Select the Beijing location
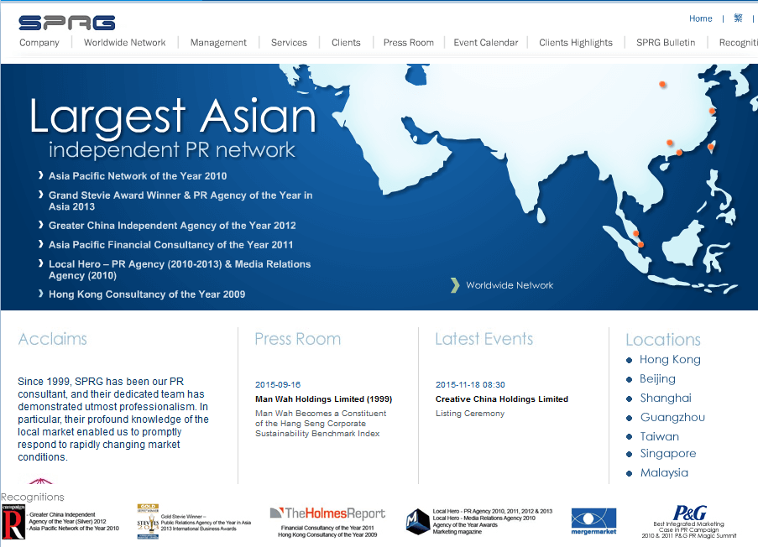The height and width of the screenshot is (547, 758). point(657,379)
